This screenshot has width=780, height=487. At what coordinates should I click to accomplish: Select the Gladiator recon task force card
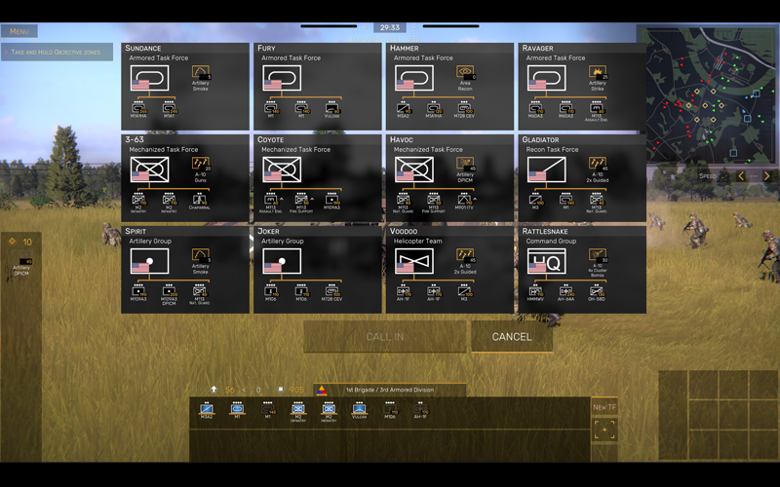(x=581, y=176)
